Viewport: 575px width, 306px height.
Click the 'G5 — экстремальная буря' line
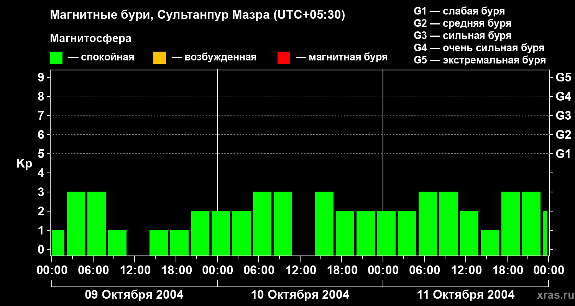480,60
